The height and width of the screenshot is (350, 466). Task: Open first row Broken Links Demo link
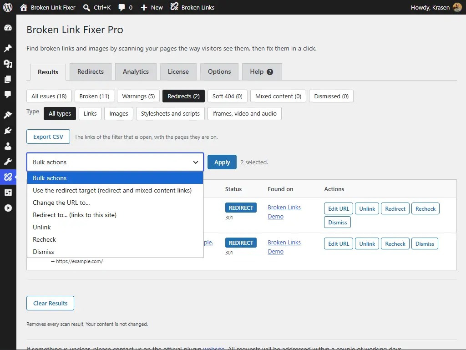pos(284,212)
